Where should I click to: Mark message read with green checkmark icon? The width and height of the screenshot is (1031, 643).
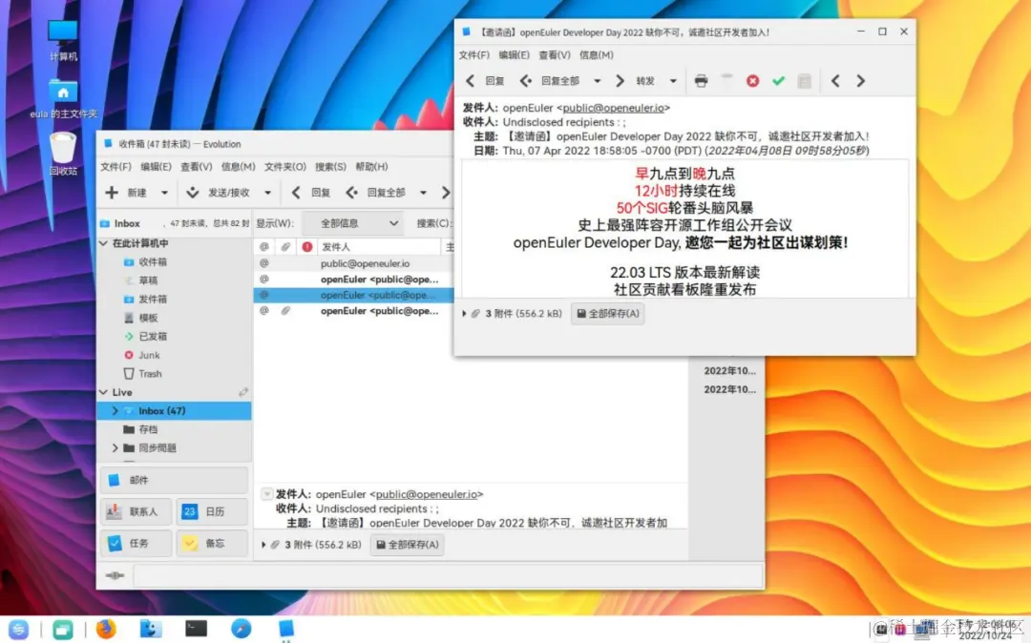pyautogui.click(x=777, y=80)
